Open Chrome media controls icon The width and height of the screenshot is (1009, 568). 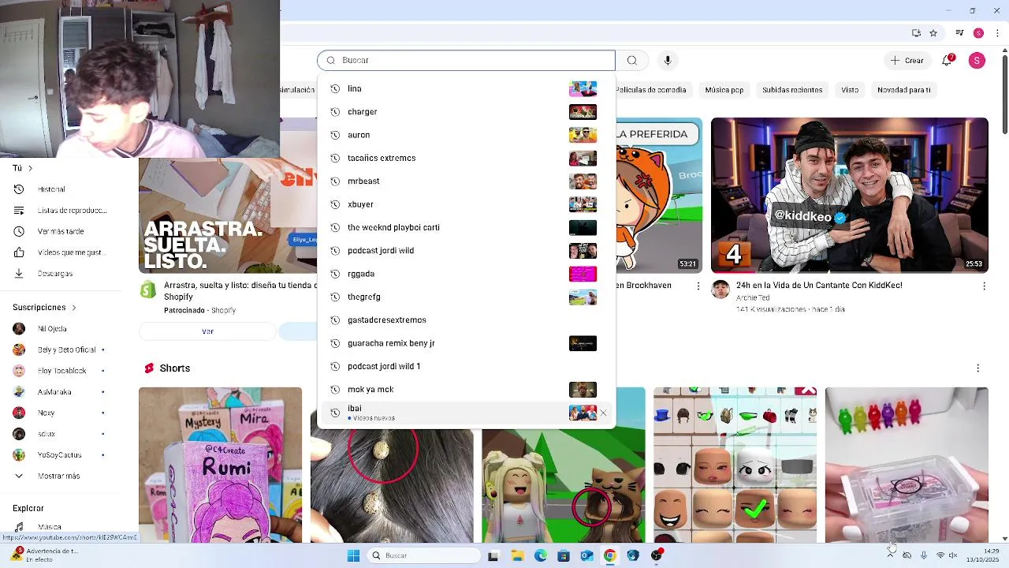(x=959, y=33)
